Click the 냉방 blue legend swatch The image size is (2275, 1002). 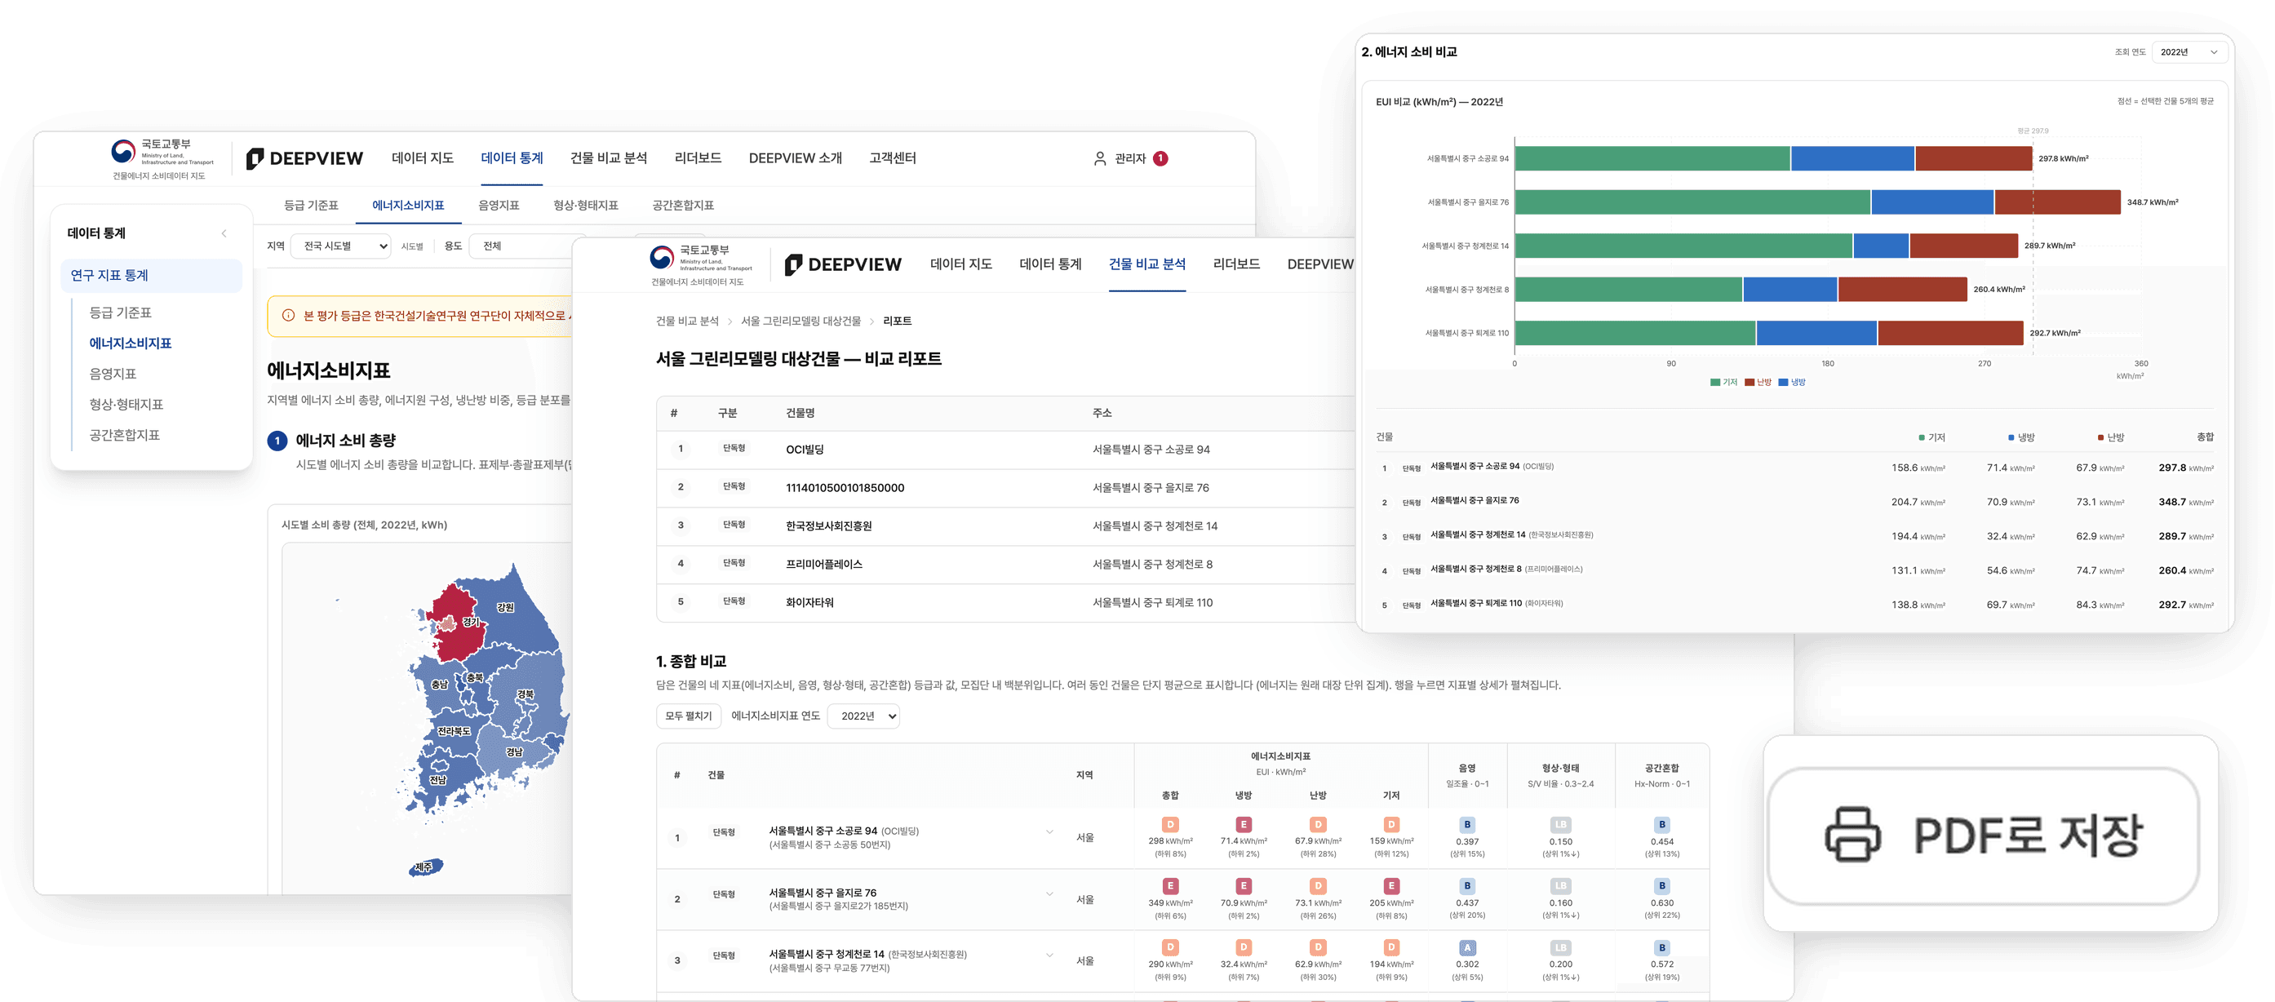(1783, 382)
